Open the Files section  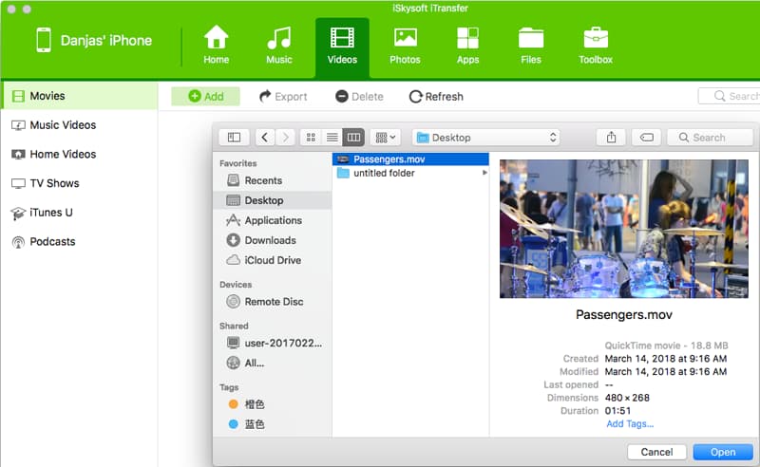click(x=531, y=38)
